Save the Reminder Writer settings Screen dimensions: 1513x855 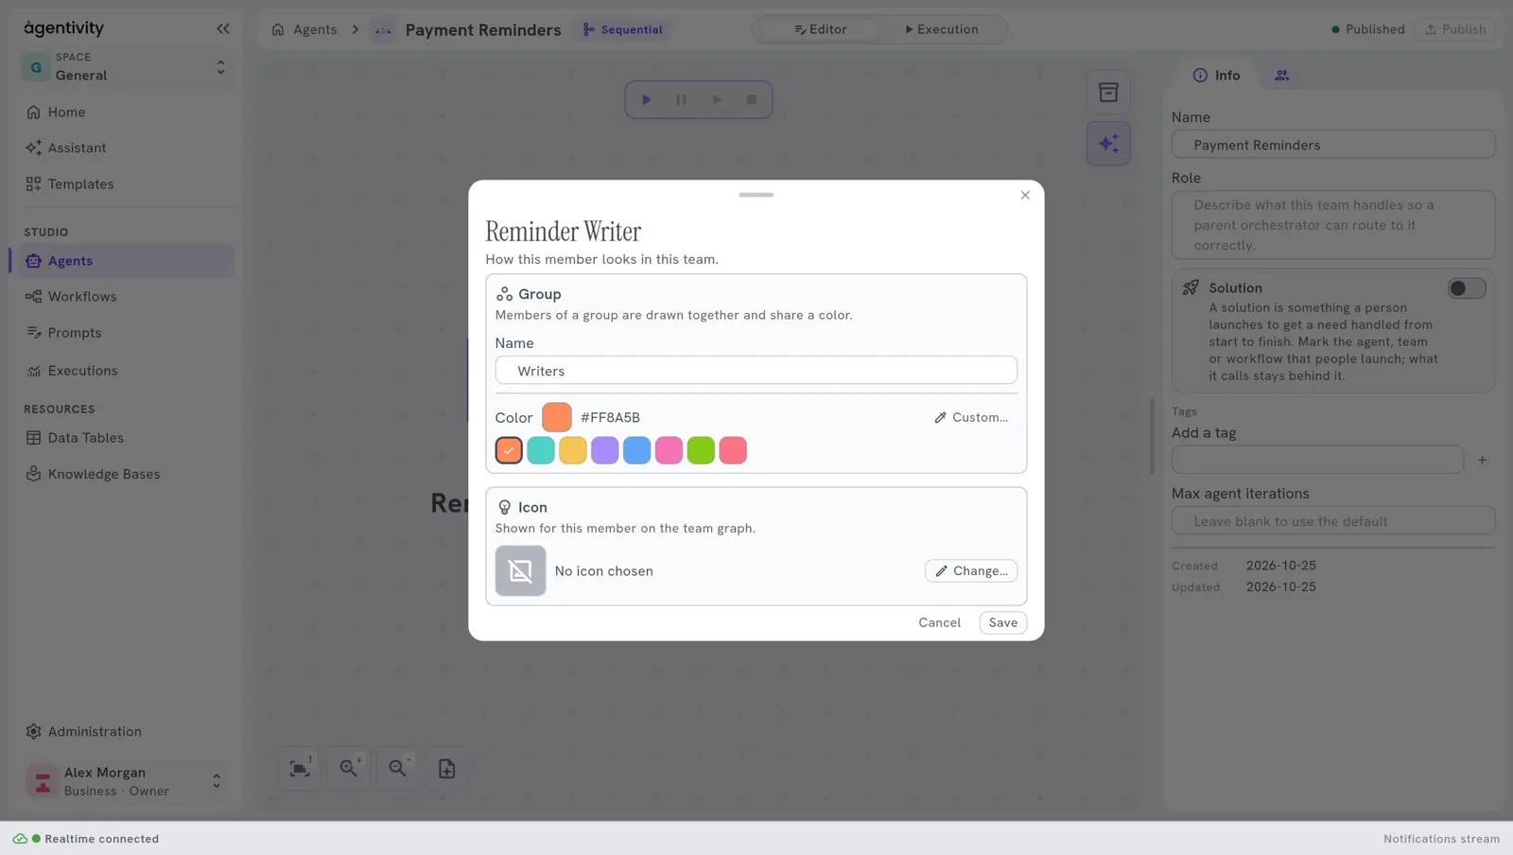(x=1003, y=622)
